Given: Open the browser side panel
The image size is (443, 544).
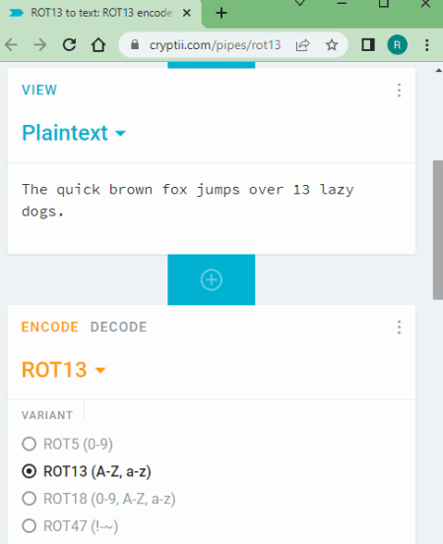Looking at the screenshot, I should [368, 44].
